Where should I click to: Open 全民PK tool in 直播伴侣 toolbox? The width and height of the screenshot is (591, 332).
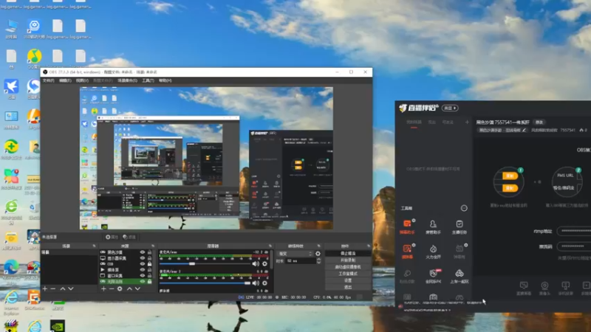click(433, 276)
